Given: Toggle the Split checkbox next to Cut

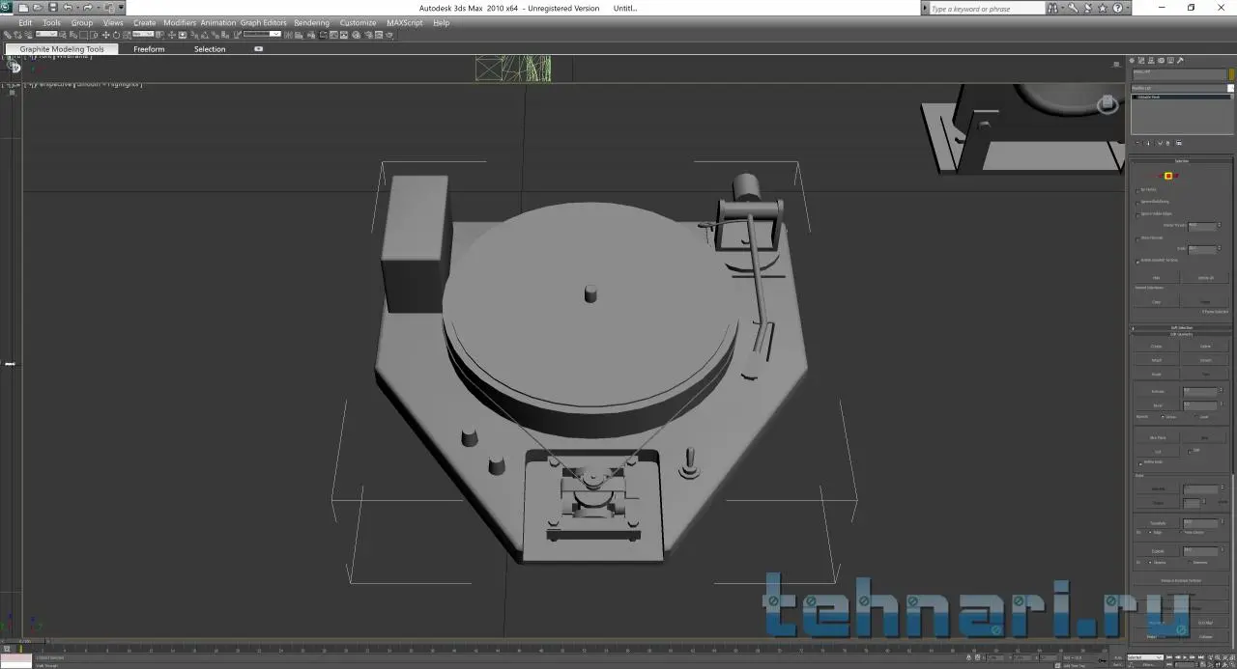Looking at the screenshot, I should click(x=1189, y=451).
